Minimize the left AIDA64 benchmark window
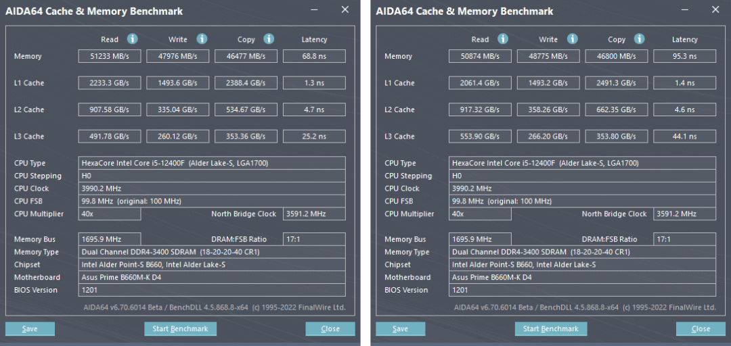Viewport: 731px width, 346px height. click(314, 10)
